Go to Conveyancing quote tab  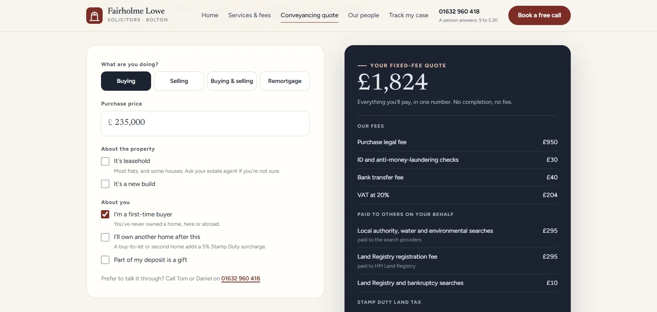[310, 15]
